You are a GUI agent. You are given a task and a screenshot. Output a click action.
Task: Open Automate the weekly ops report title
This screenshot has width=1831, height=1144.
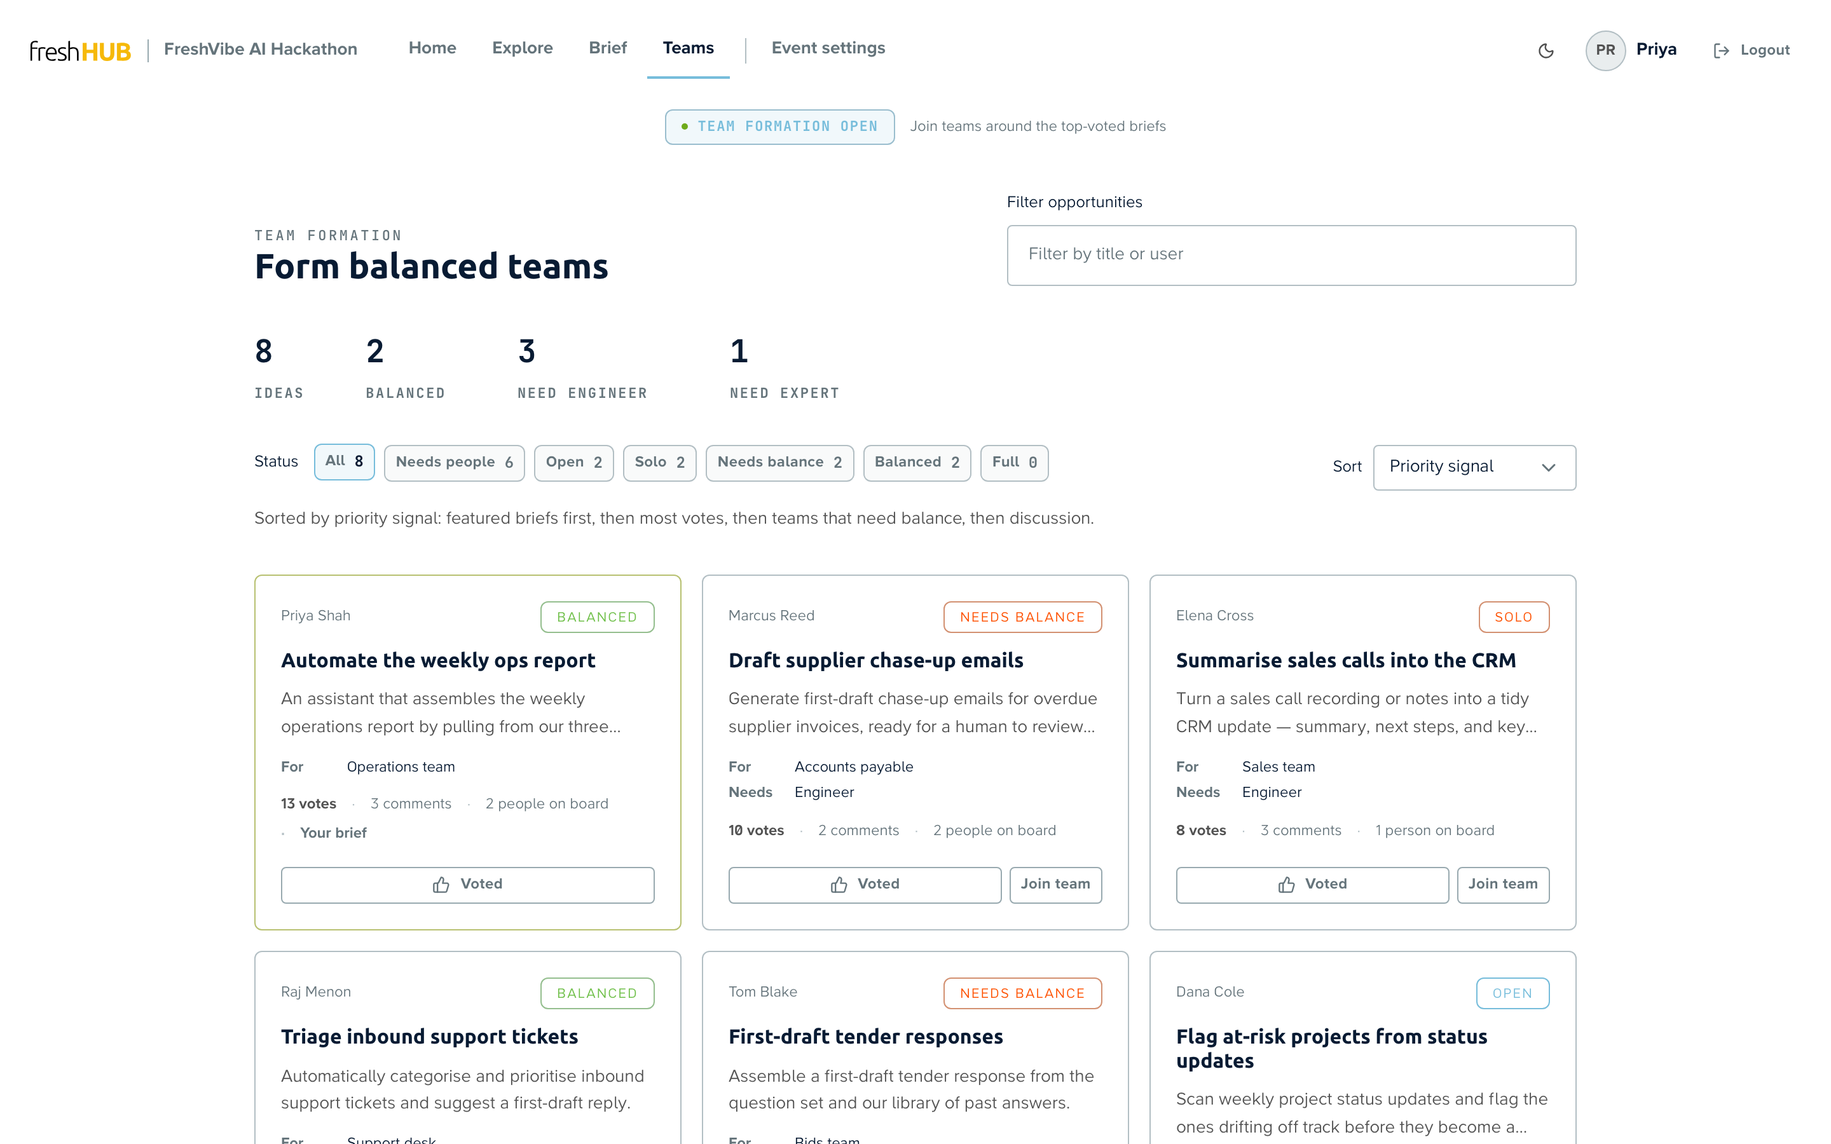(x=438, y=660)
